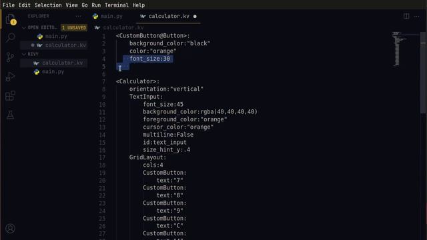Click orientation:"vertical" line
This screenshot has height=240, width=427.
(x=166, y=89)
